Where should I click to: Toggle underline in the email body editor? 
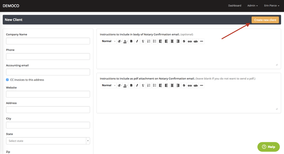(143, 41)
